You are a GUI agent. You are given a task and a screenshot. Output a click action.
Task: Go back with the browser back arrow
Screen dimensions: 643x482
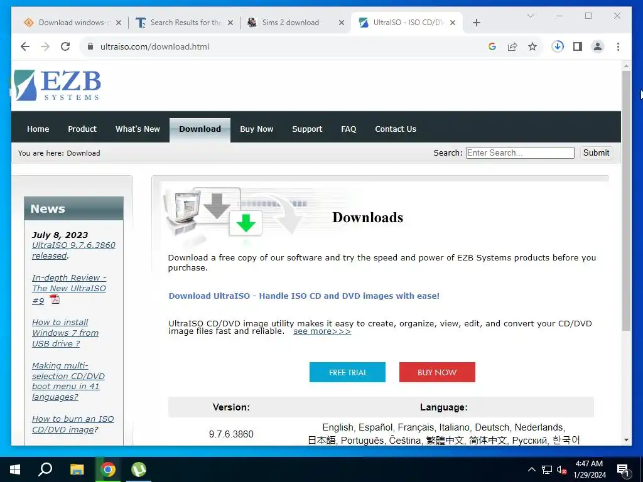coord(25,46)
